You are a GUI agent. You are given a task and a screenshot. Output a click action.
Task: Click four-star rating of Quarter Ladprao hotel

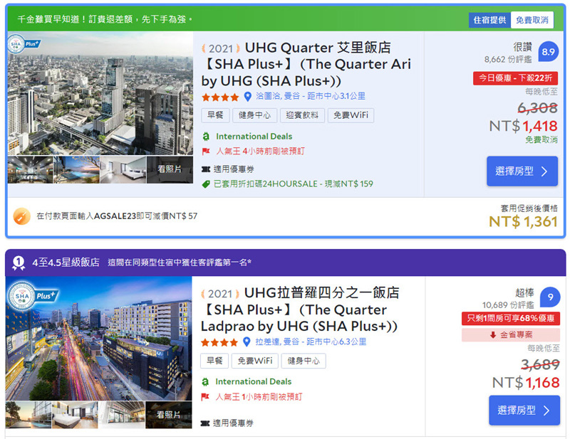tap(219, 342)
